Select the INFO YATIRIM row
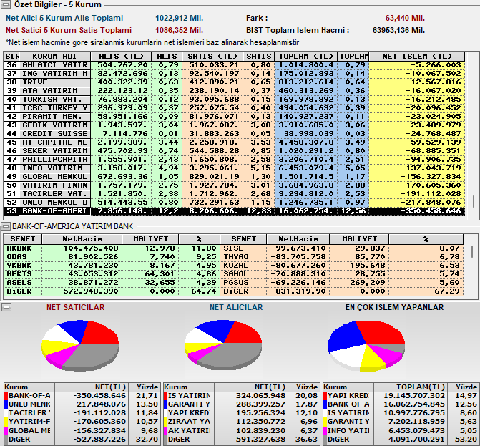The width and height of the screenshot is (480, 446). (x=234, y=168)
